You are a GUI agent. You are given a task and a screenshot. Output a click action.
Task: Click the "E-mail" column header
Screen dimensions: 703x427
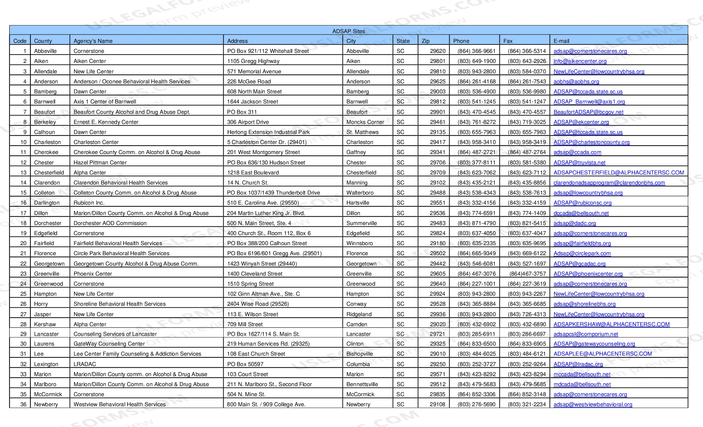[561, 41]
